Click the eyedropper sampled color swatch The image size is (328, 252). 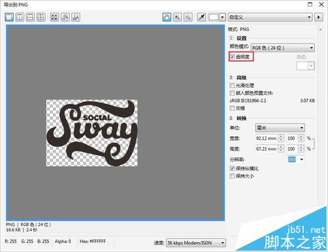click(213, 17)
